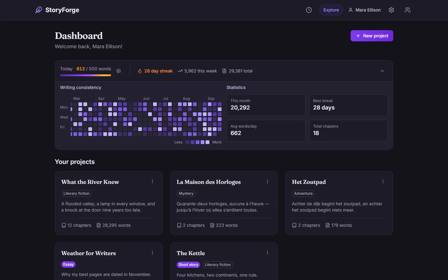Click the Literary fiction tag on What the River Knew

tap(76, 194)
